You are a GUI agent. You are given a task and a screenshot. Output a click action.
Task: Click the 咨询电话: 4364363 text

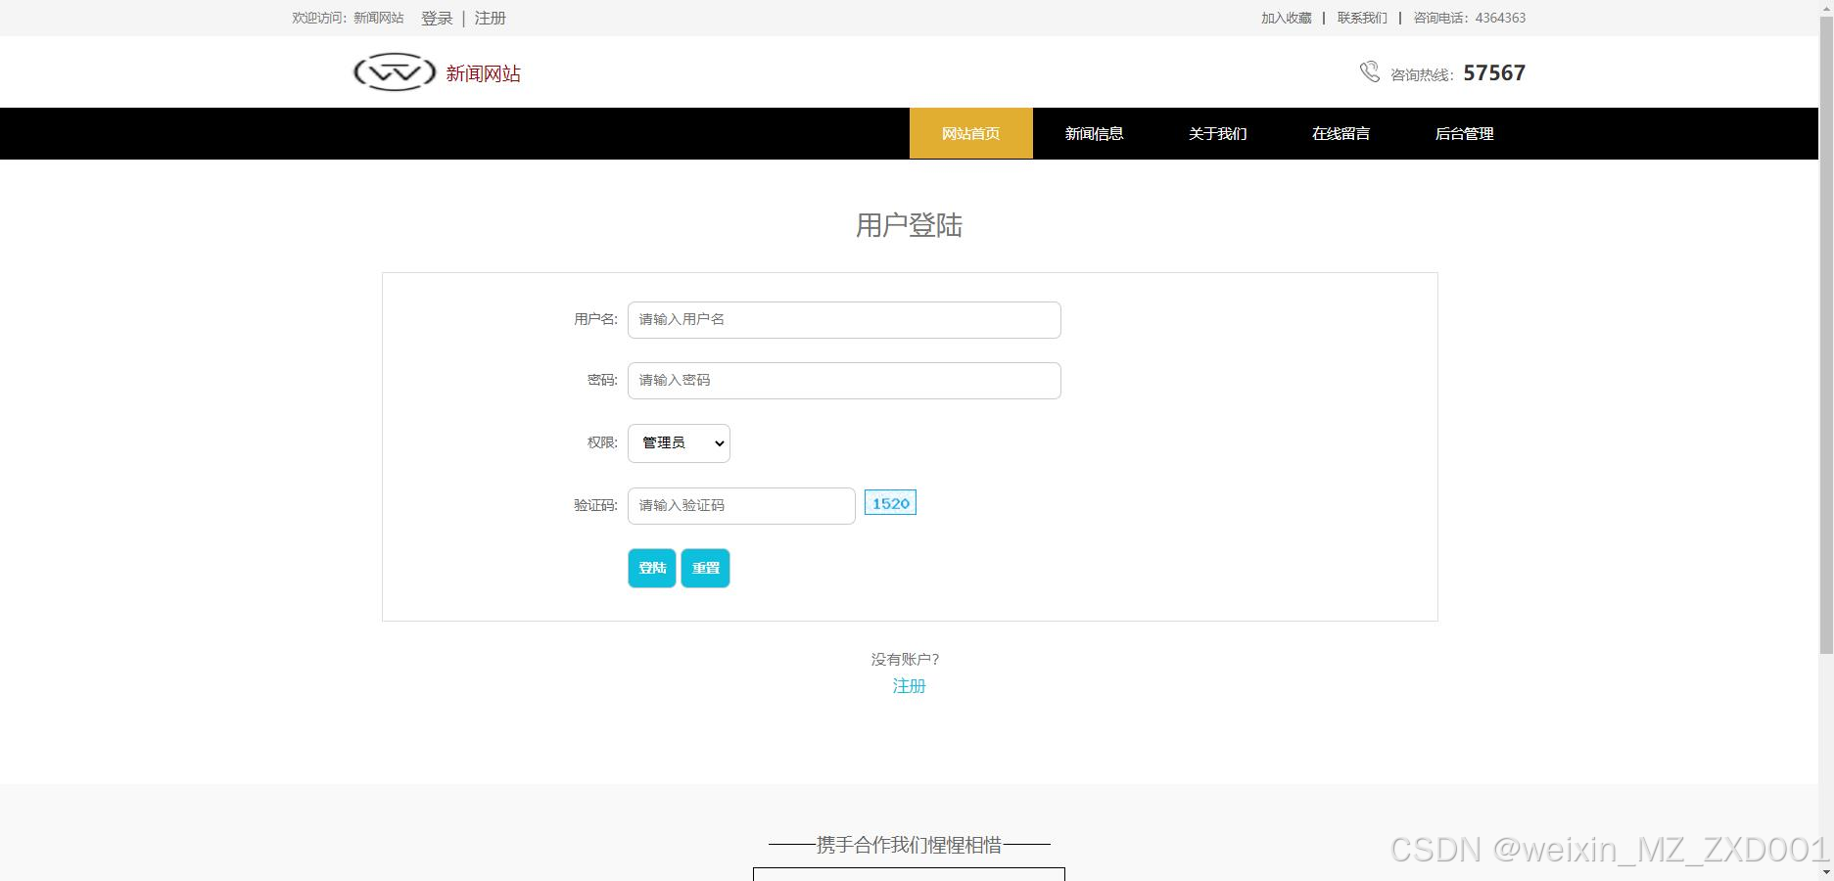point(1469,18)
